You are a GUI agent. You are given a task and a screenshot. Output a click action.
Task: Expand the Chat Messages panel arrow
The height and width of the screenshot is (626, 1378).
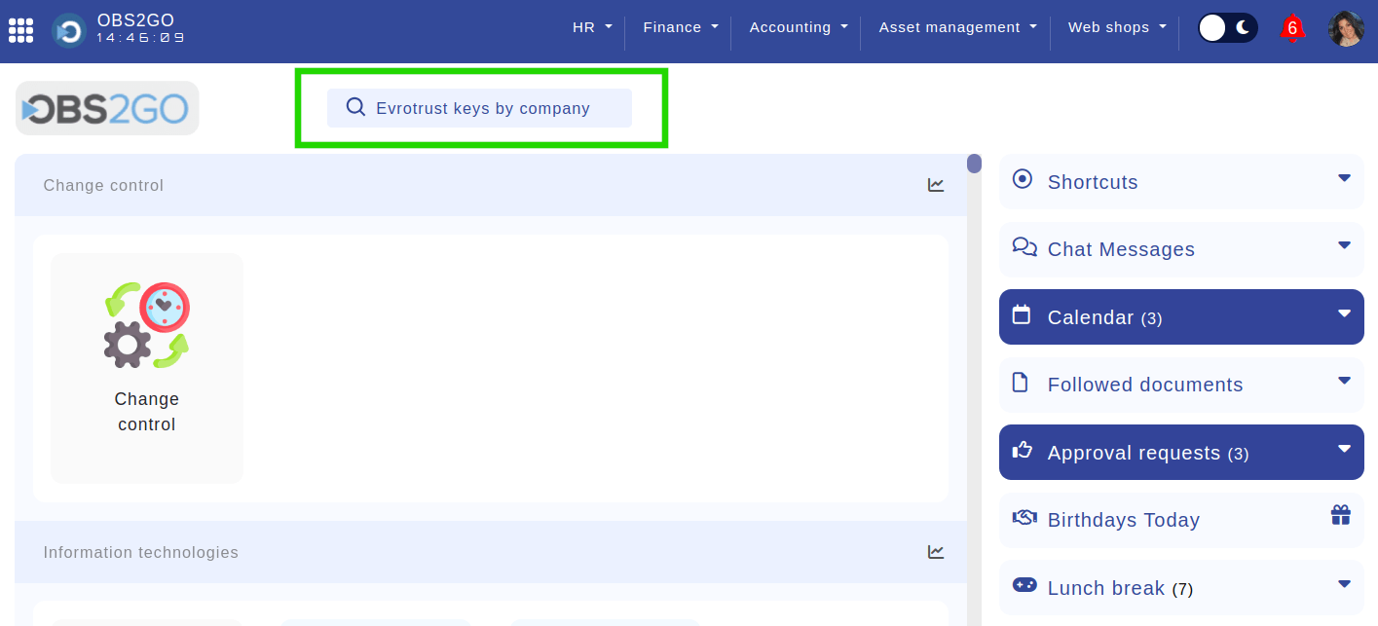[x=1344, y=245]
